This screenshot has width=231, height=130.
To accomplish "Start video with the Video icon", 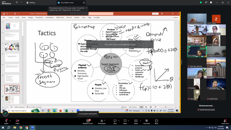I will tap(17, 121).
